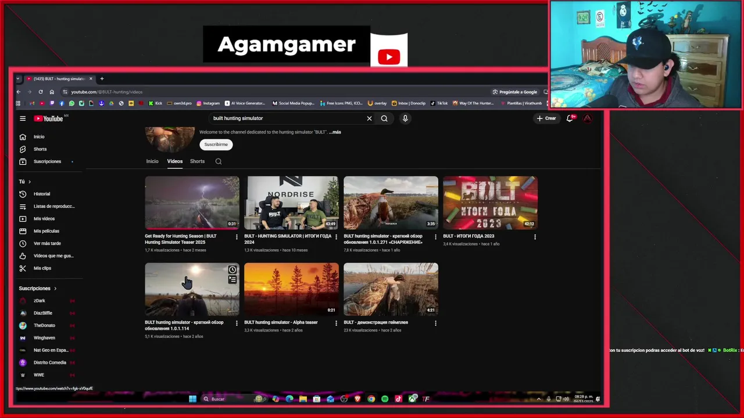Screen dimensions: 744x418
Task: Expand the Suscripciones section chevron
Action: pos(55,289)
